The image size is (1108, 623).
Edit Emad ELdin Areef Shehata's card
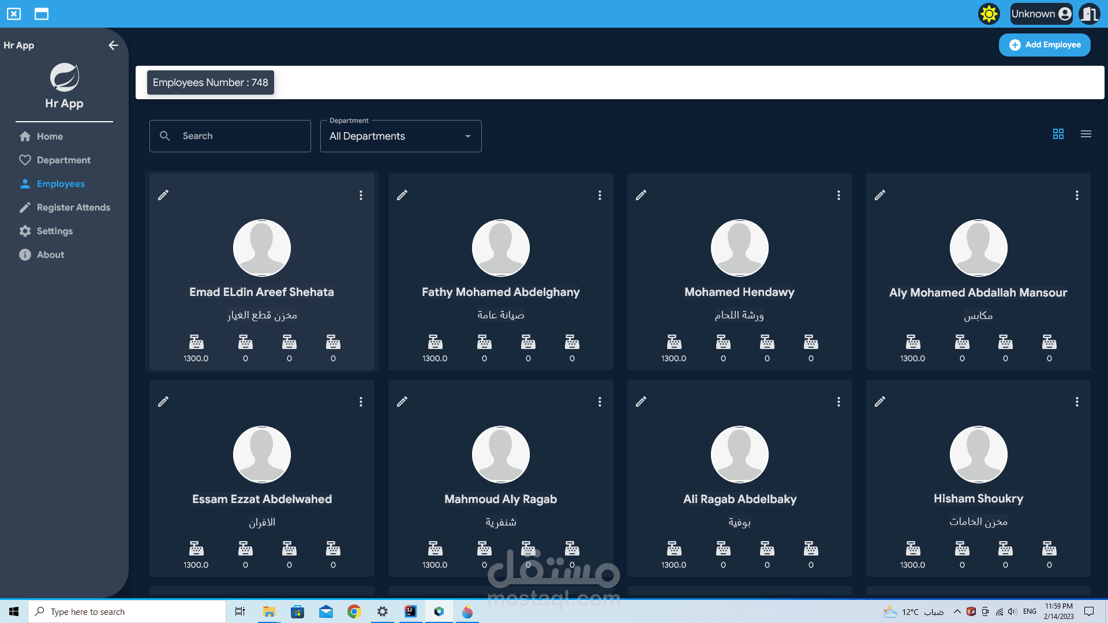163,195
